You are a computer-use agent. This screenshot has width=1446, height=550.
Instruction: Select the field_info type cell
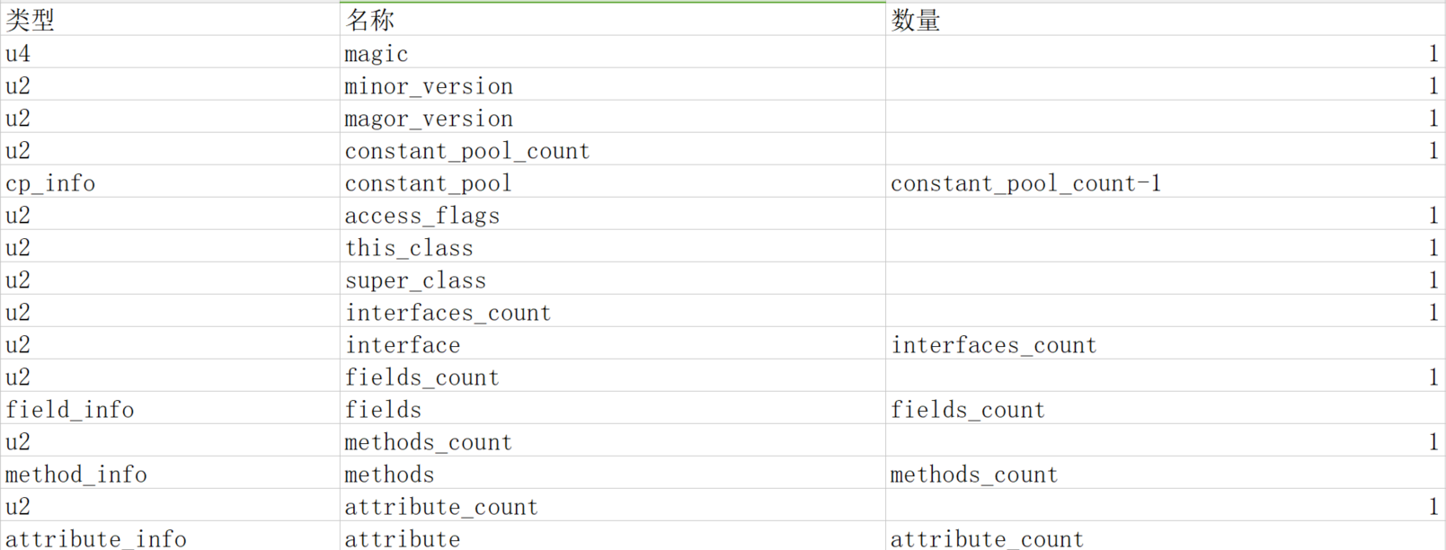(70, 410)
